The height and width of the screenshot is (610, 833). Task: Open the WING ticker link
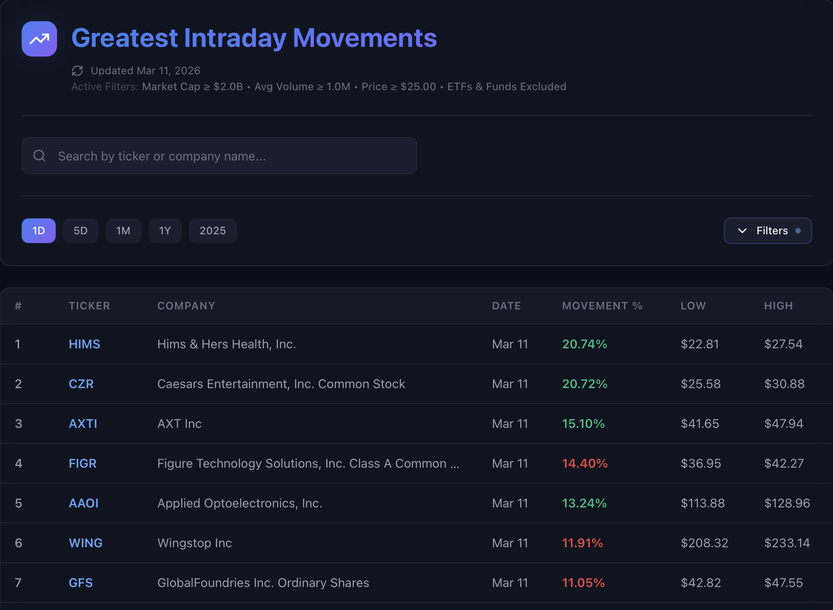tap(86, 543)
